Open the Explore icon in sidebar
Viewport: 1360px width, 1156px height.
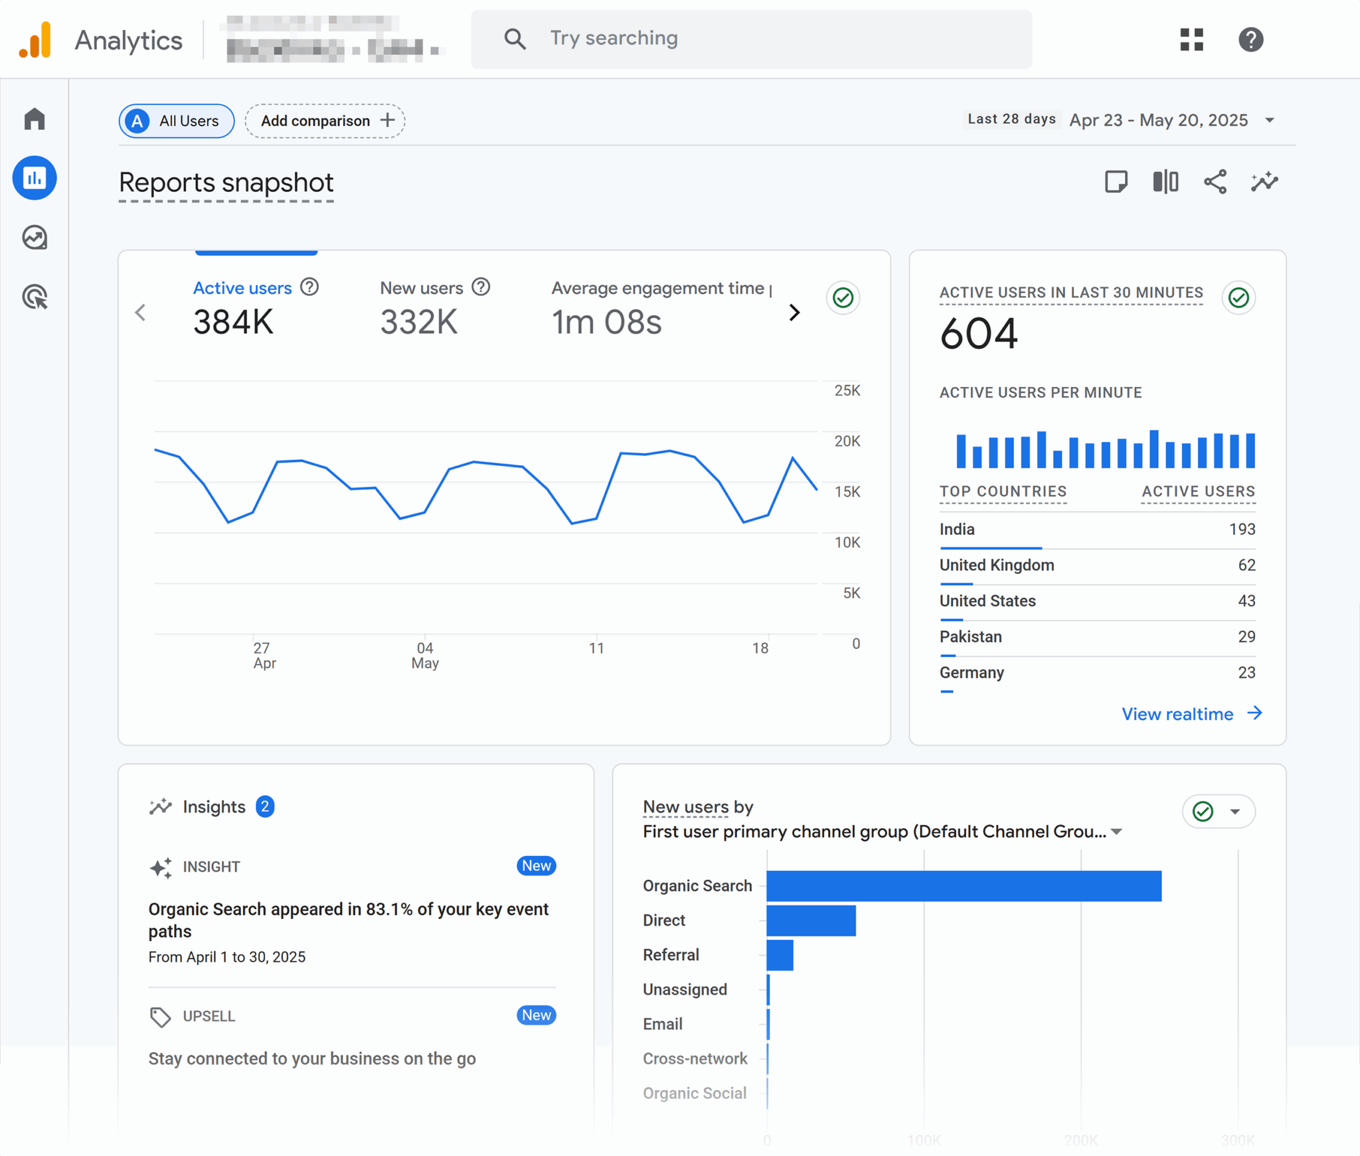[x=35, y=238]
